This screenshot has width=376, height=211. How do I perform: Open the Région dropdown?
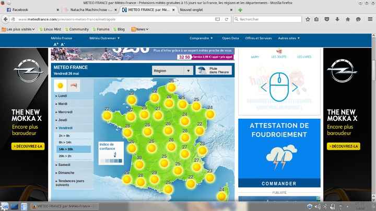(x=172, y=70)
